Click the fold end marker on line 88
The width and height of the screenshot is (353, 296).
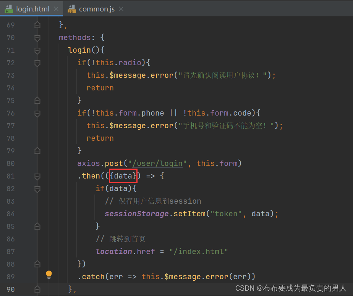click(x=37, y=264)
